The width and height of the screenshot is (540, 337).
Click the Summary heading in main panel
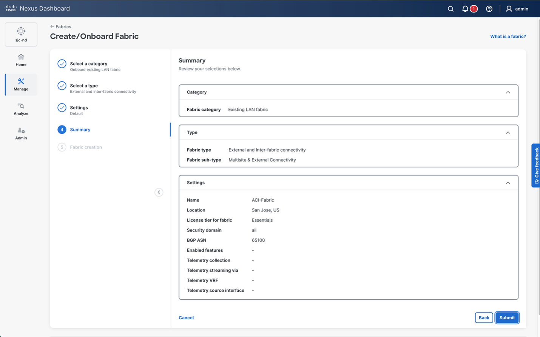tap(192, 60)
